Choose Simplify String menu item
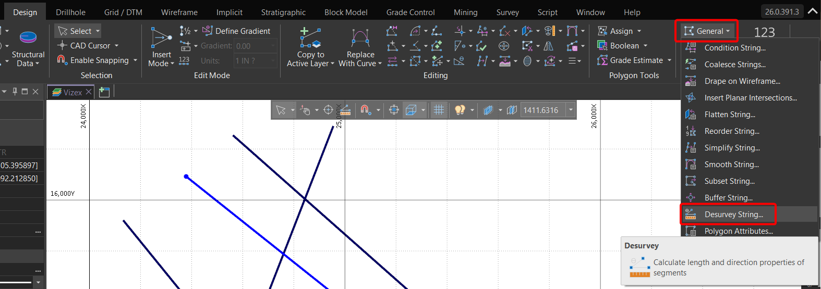The height and width of the screenshot is (289, 821). [750, 148]
